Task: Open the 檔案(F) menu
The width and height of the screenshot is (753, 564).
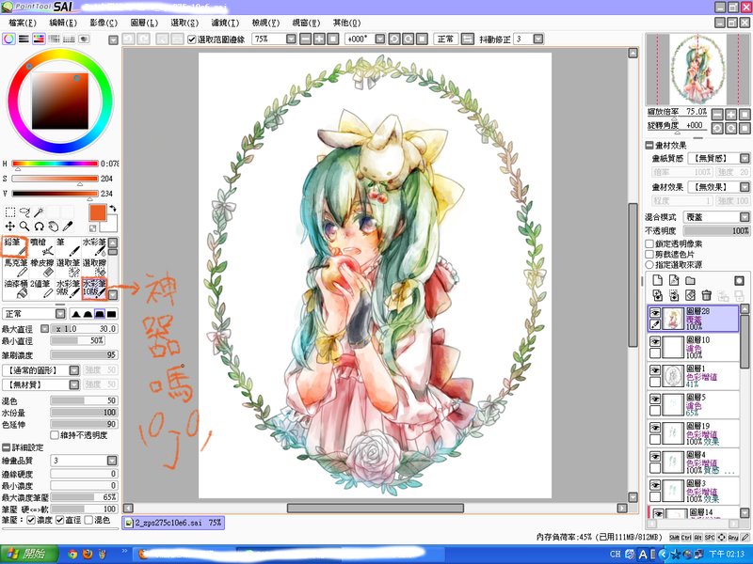Action: tap(23, 23)
